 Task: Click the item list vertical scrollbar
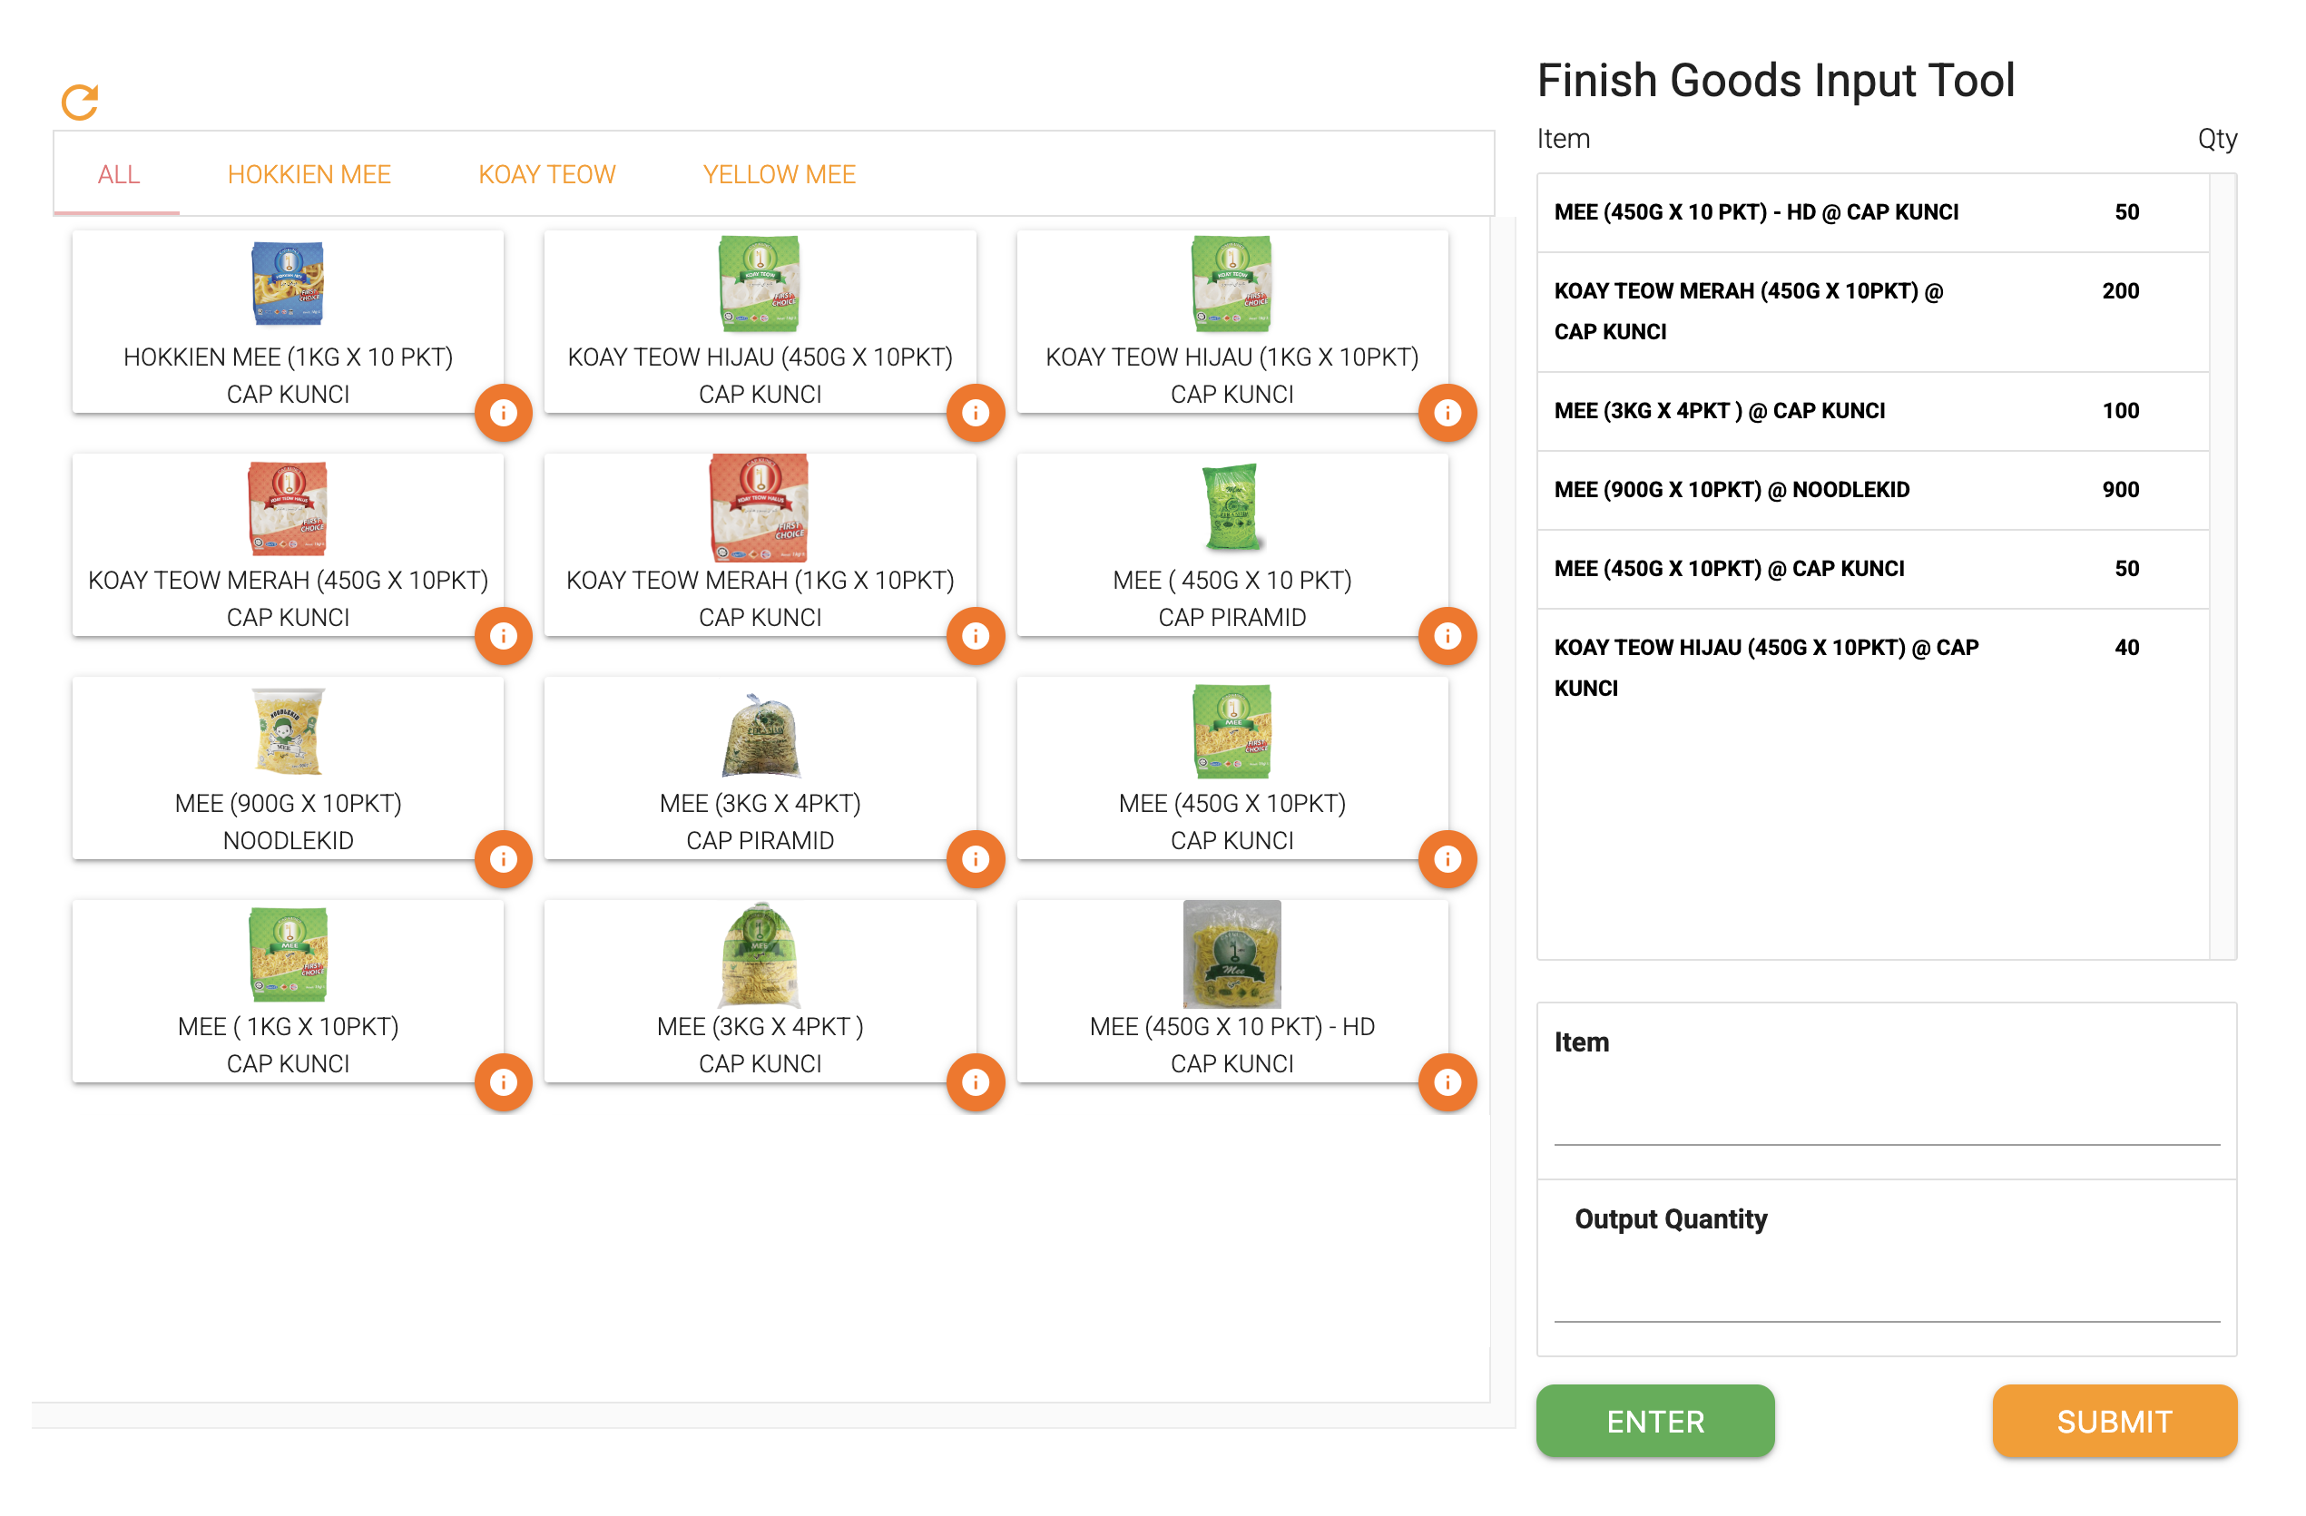click(x=2222, y=566)
